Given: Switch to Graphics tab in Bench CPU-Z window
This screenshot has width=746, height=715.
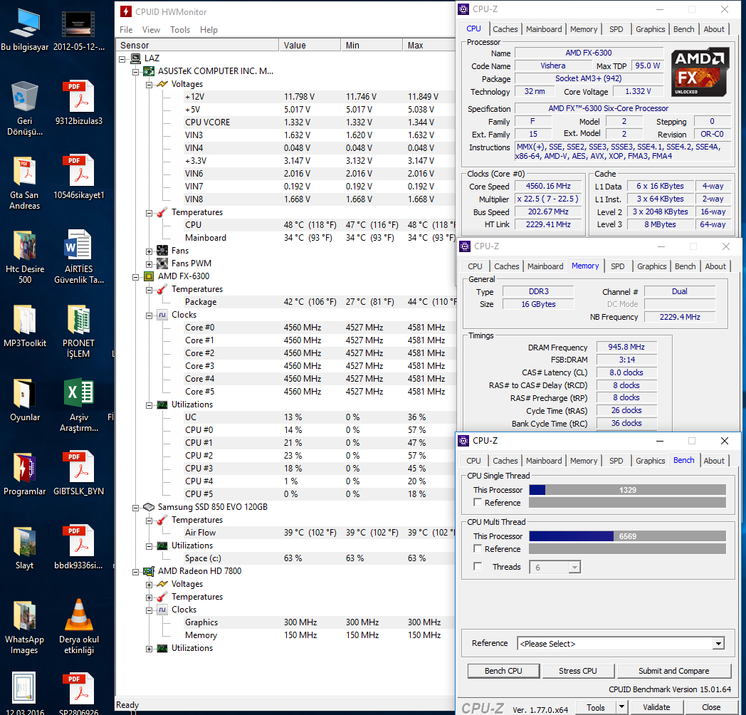Looking at the screenshot, I should pyautogui.click(x=650, y=460).
